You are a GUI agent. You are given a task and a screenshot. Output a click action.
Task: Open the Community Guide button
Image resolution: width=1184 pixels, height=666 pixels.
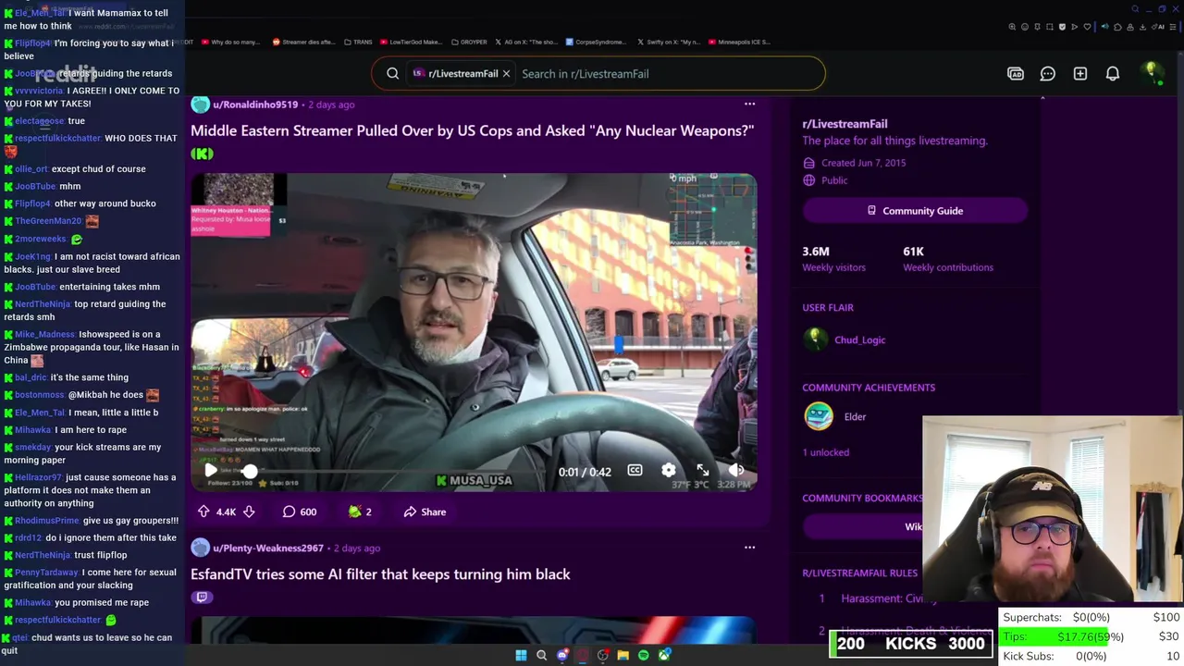point(914,211)
